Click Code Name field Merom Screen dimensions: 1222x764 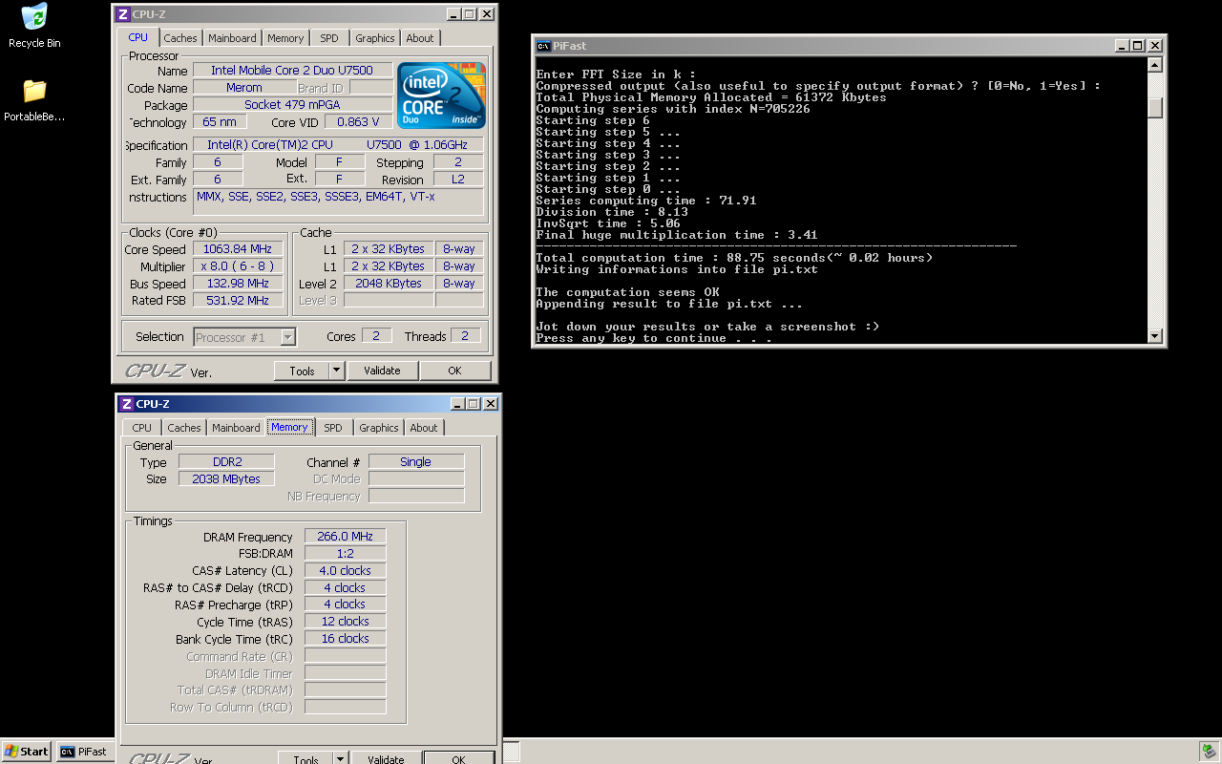(x=243, y=88)
